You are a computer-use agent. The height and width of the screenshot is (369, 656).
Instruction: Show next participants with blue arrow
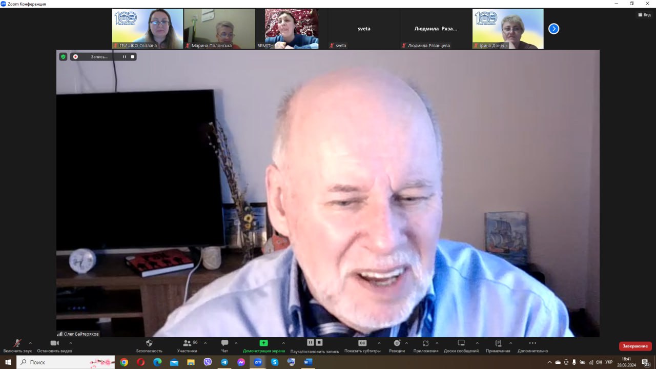(553, 29)
